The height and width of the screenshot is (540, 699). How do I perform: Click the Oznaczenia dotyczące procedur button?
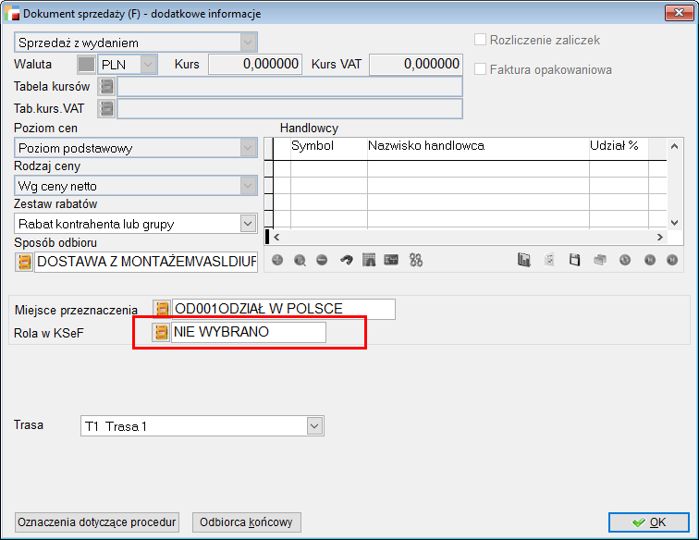98,522
